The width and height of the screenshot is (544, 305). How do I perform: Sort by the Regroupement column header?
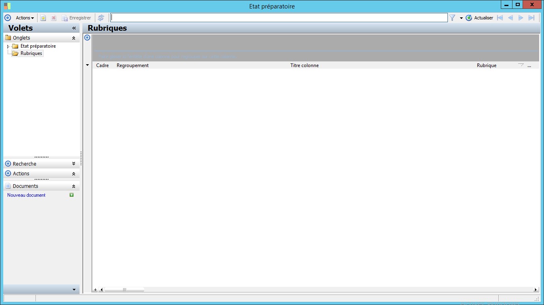pyautogui.click(x=132, y=65)
